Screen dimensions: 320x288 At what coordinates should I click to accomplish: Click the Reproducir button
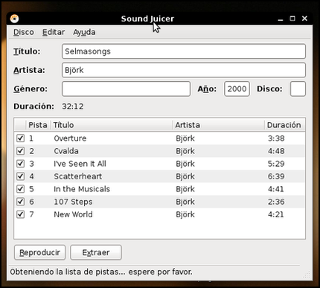(39, 252)
